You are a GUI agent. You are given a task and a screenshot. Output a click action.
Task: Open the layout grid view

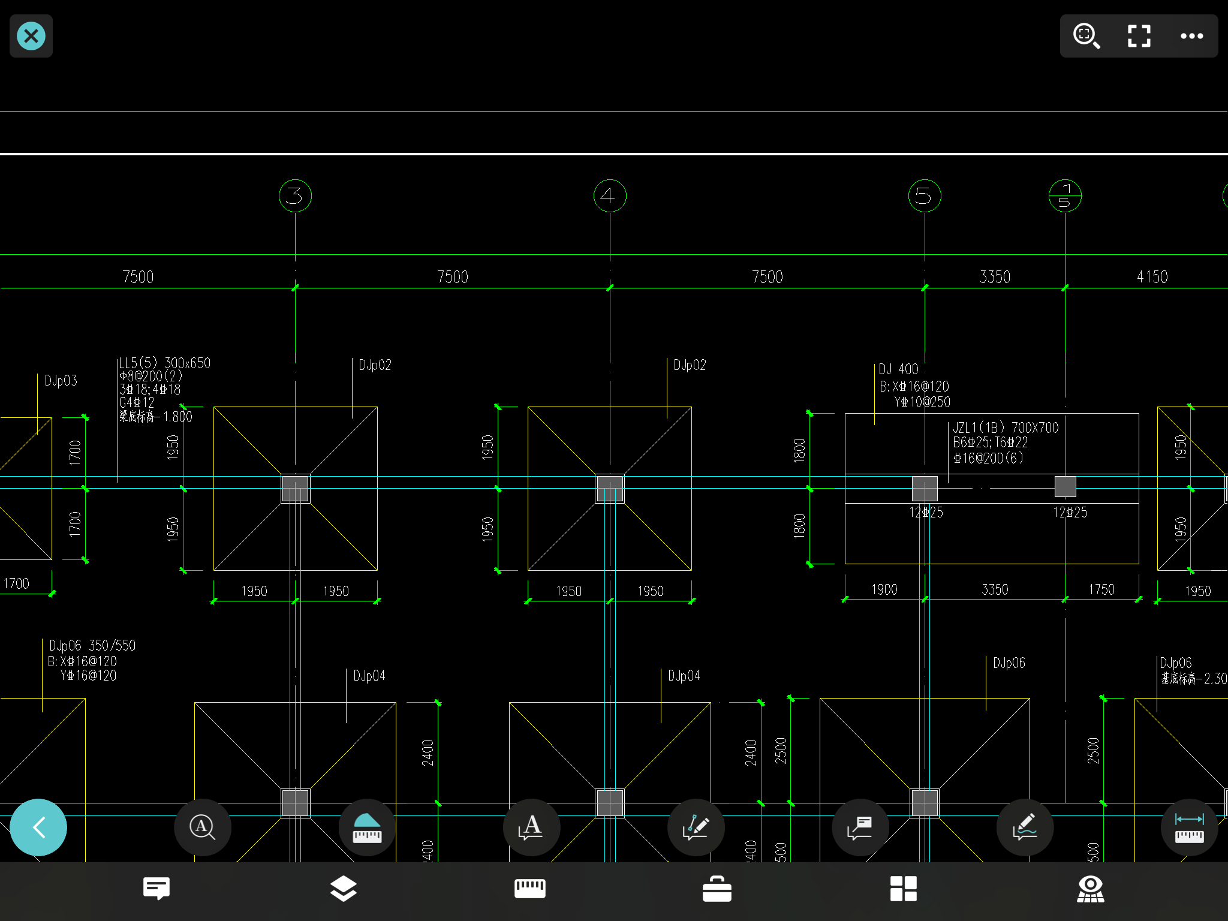[x=904, y=889]
